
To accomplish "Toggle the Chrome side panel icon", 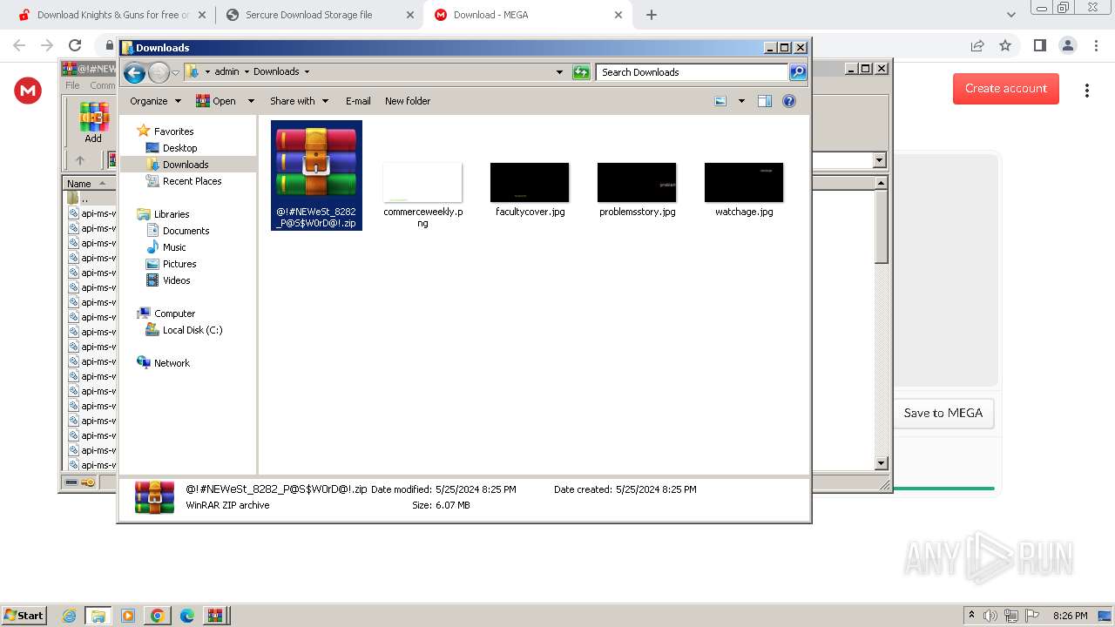I will [1039, 45].
